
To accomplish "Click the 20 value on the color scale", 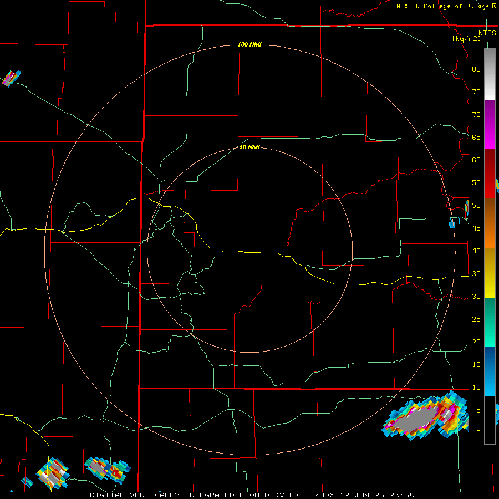I will (476, 342).
